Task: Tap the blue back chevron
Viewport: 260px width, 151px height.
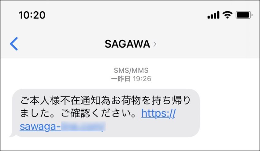Action: click(14, 44)
